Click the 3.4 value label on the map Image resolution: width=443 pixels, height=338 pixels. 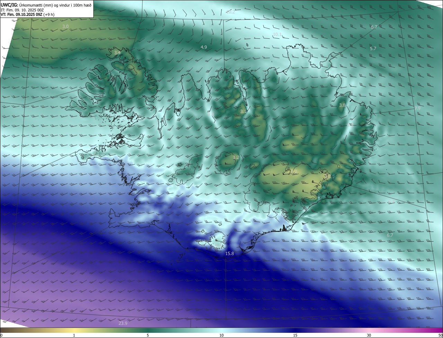pos(117,53)
